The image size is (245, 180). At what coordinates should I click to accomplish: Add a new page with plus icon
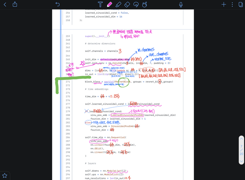click(223, 4)
